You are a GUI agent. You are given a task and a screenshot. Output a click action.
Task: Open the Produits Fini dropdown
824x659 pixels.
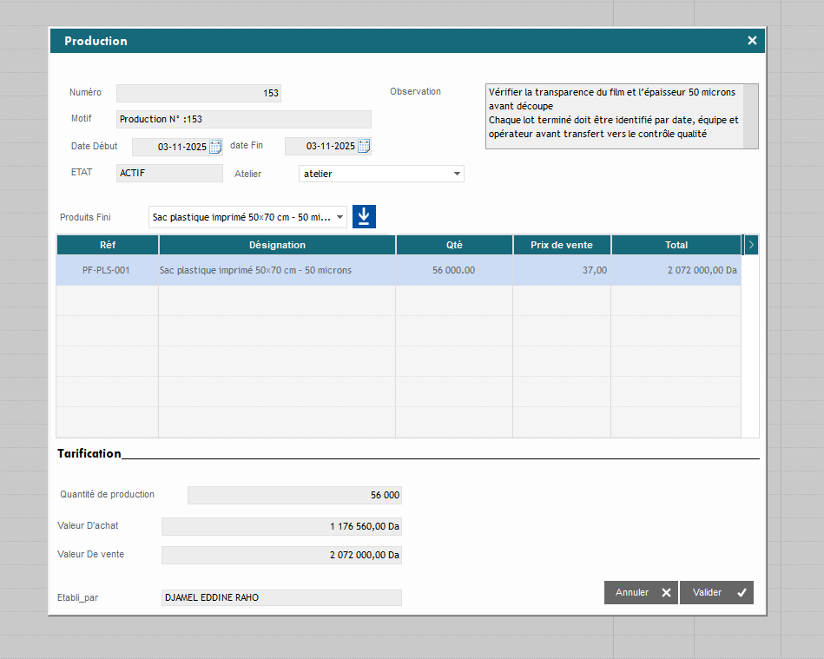(339, 217)
